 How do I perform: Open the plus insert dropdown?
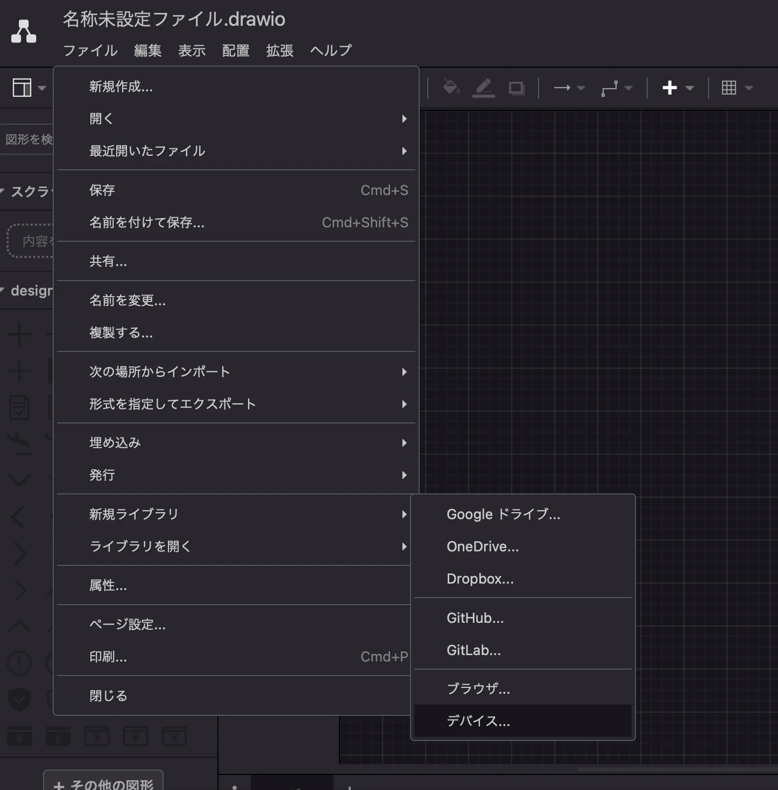click(678, 88)
